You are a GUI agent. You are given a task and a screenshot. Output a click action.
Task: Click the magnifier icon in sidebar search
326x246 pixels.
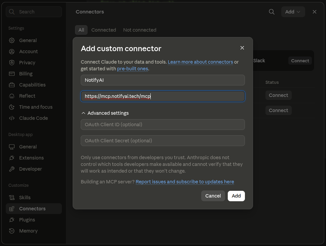(12, 12)
